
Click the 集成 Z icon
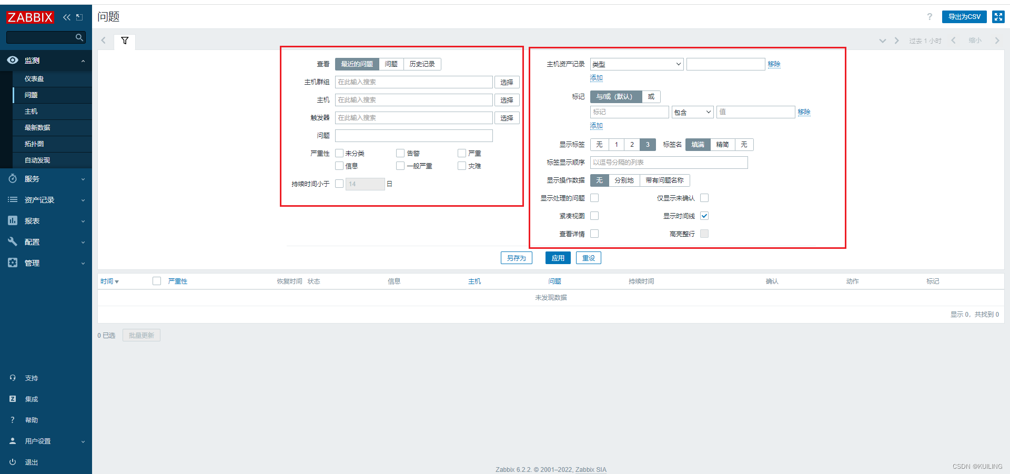click(x=13, y=399)
